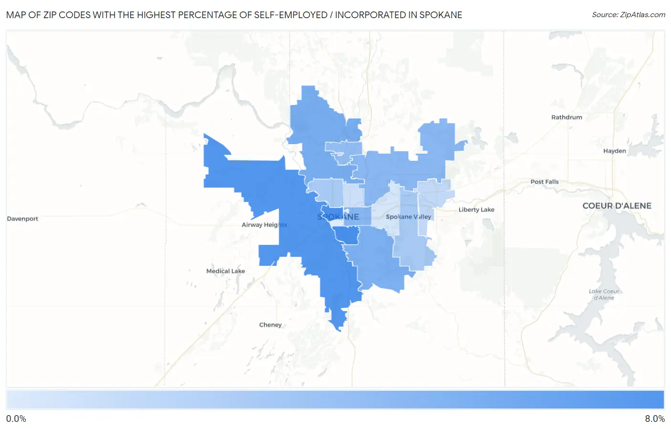Image resolution: width=671 pixels, height=429 pixels.
Task: Click the Cheney town label
Action: point(271,325)
